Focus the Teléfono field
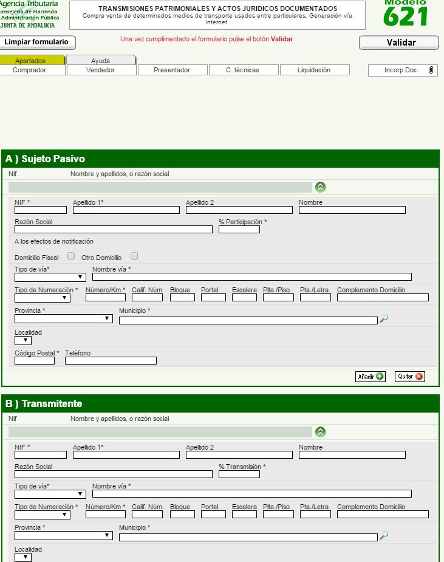Viewport: 444px width, 562px height. pyautogui.click(x=111, y=360)
